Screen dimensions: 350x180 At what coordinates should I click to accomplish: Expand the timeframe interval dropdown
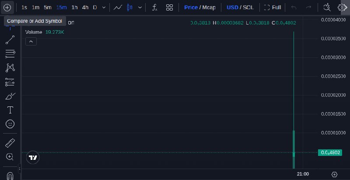pyautogui.click(x=104, y=7)
